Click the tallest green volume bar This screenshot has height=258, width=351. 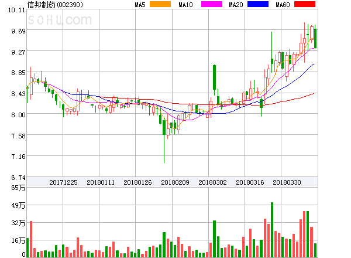pyautogui.click(x=272, y=230)
